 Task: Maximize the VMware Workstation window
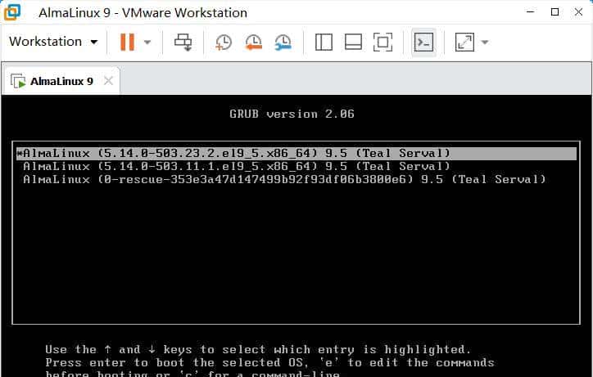[555, 11]
